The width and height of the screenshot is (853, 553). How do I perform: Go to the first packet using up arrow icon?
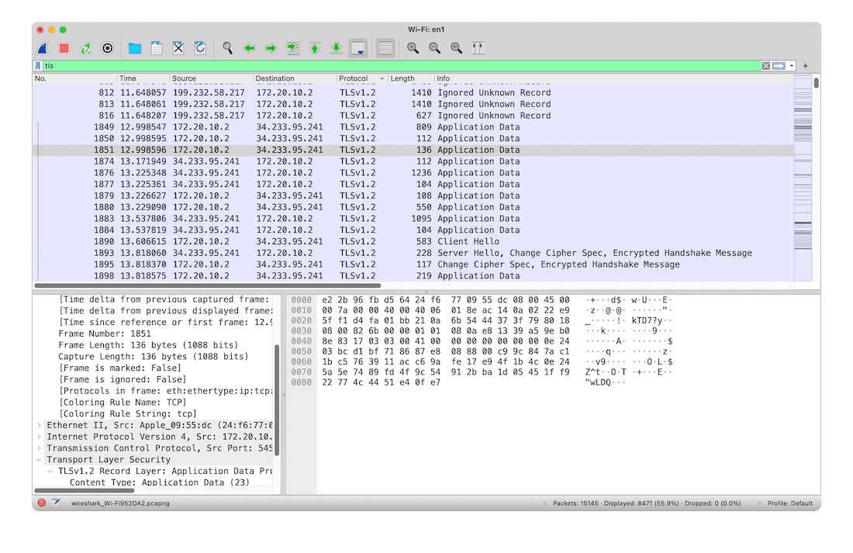(314, 47)
